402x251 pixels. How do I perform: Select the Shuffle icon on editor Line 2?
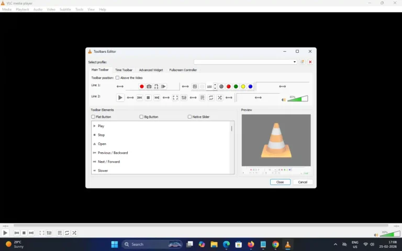coord(220,98)
